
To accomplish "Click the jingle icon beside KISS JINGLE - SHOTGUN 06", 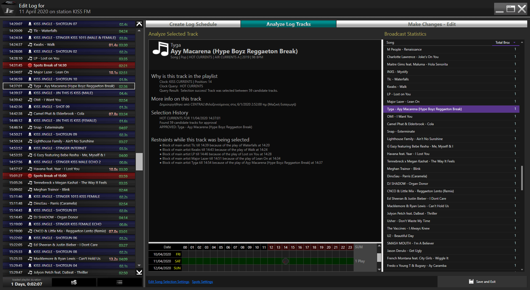I will coord(30,238).
